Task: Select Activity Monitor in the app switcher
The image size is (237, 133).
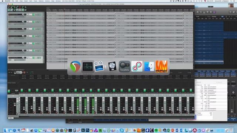Action: (x=87, y=66)
